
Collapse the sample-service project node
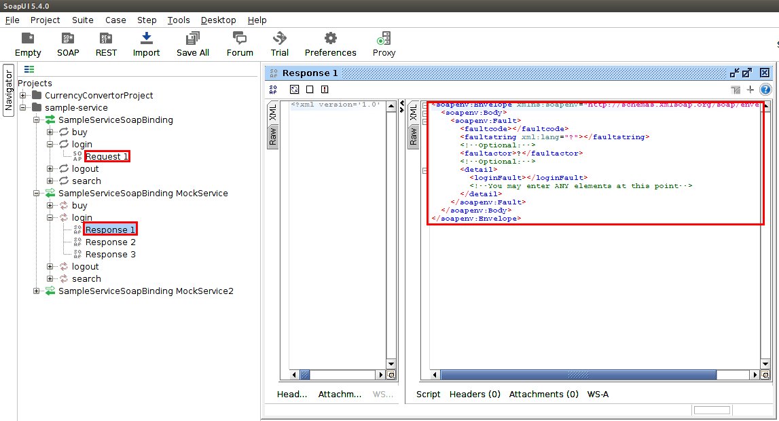pos(23,108)
